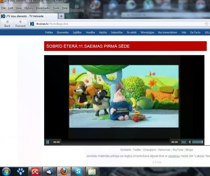Viewport: 210px width, 176px height.
Task: Pause the live video stream
Action: pyautogui.click(x=48, y=142)
